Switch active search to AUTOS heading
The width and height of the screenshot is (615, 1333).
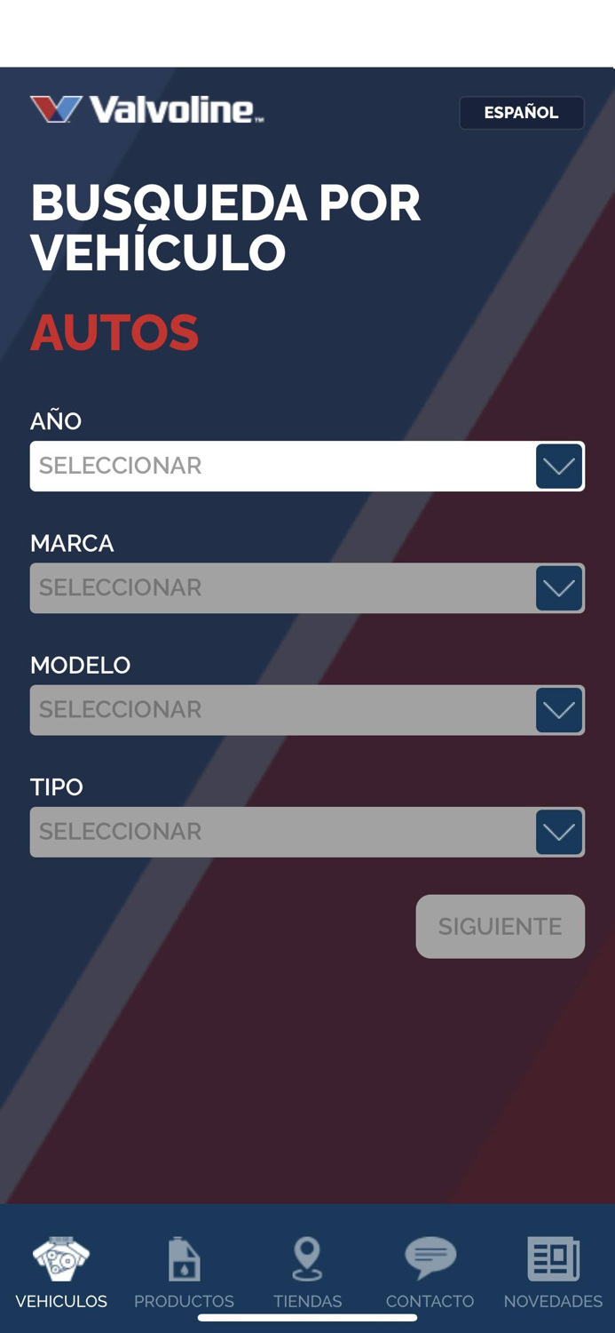[114, 331]
